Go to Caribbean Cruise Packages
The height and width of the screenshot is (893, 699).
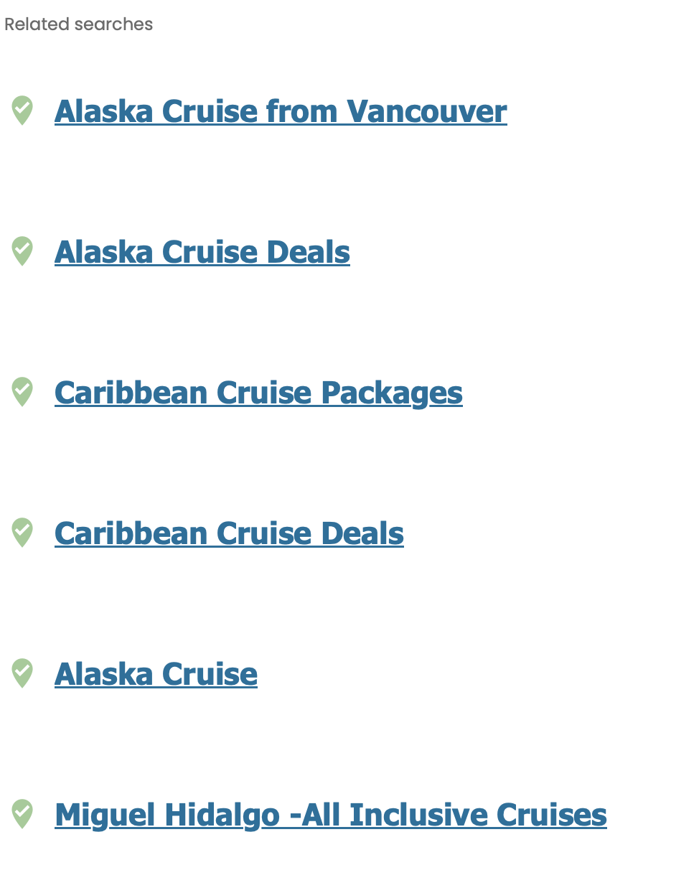(x=258, y=393)
